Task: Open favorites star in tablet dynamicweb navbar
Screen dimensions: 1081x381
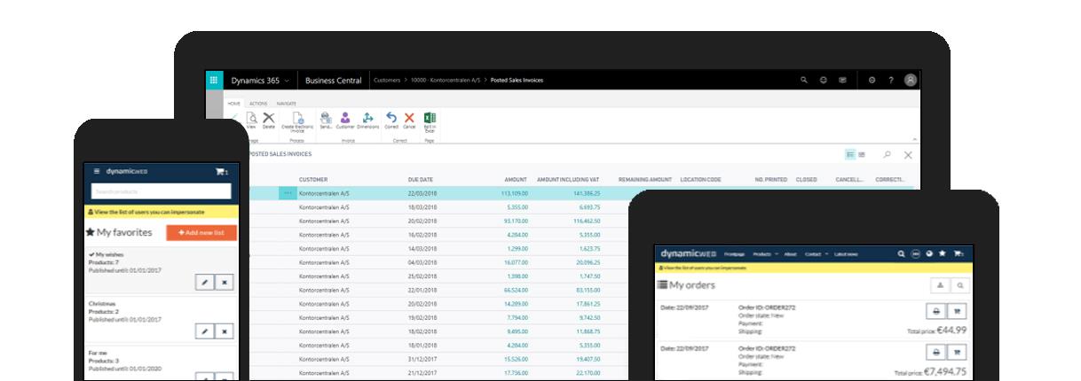Action: (942, 253)
